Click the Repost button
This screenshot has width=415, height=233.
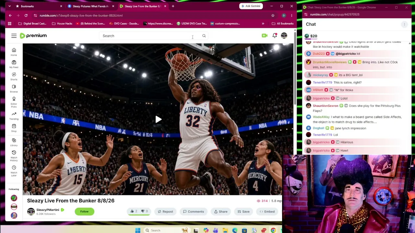tap(165, 211)
